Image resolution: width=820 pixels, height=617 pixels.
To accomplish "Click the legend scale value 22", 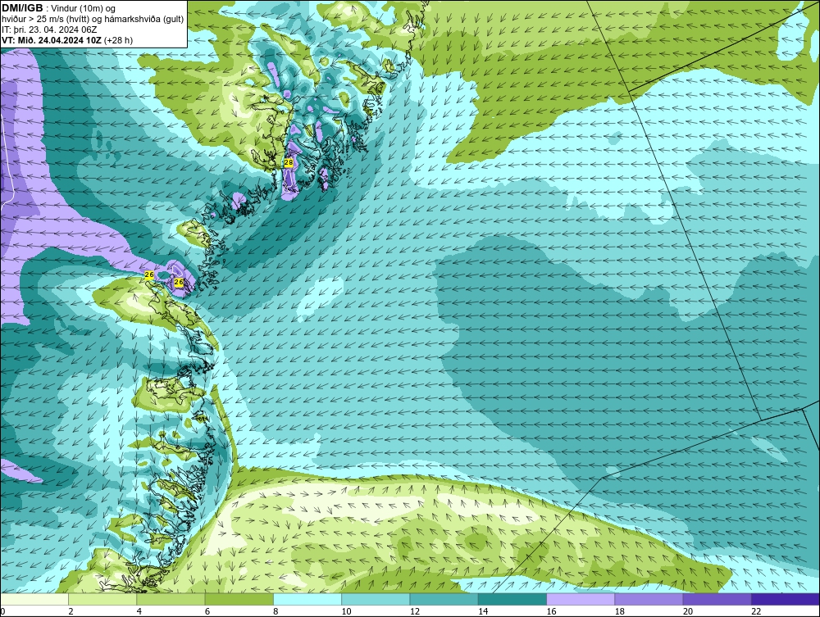I will (756, 611).
